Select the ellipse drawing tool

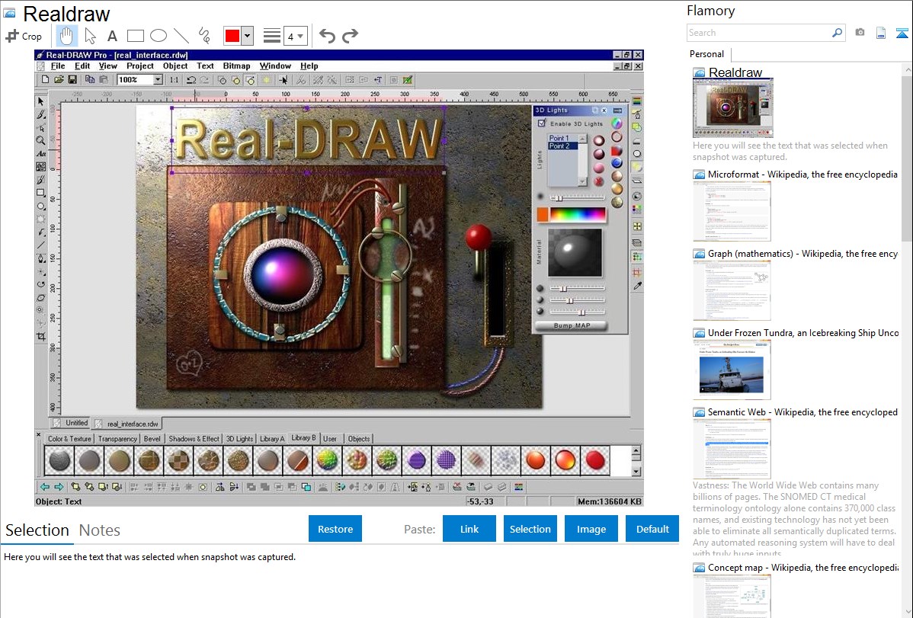tap(159, 36)
